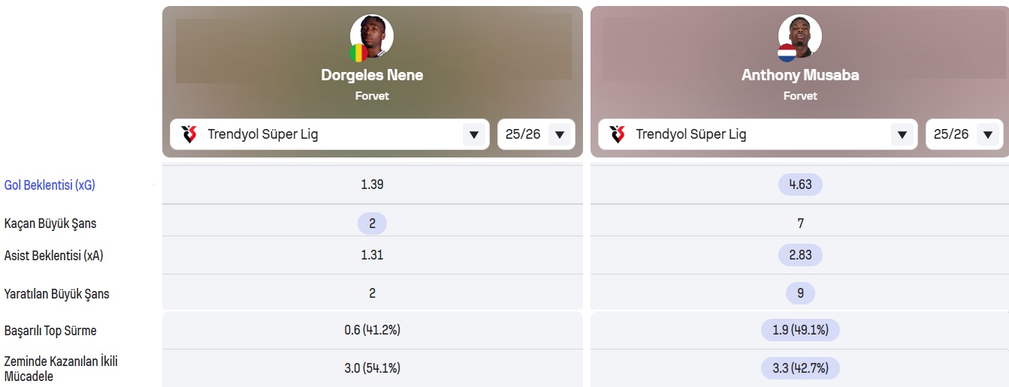Select the Gol Beklentisi (xG) stat label
This screenshot has height=387, width=1009.
click(50, 185)
